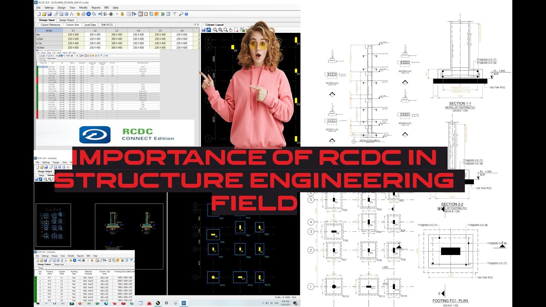Open the footing layout plan drawing sheet thumbnail
The width and height of the screenshot is (546, 307).
click(x=53, y=225)
